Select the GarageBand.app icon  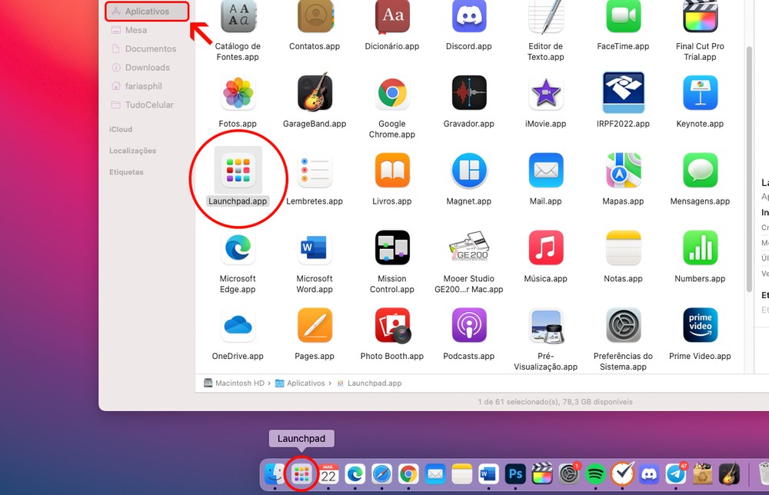[315, 93]
